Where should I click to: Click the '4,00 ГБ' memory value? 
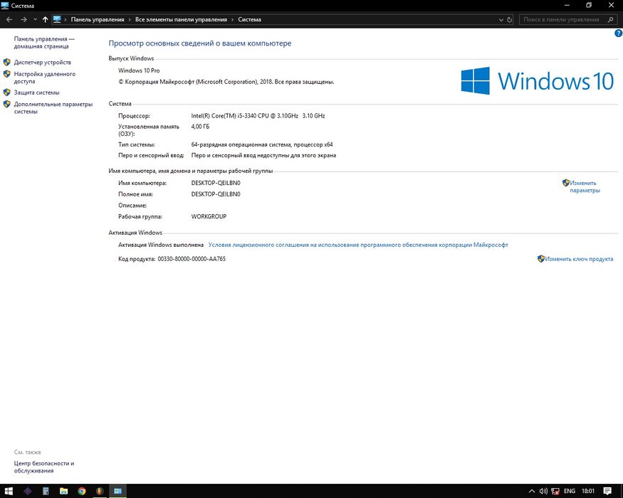[x=200, y=127]
